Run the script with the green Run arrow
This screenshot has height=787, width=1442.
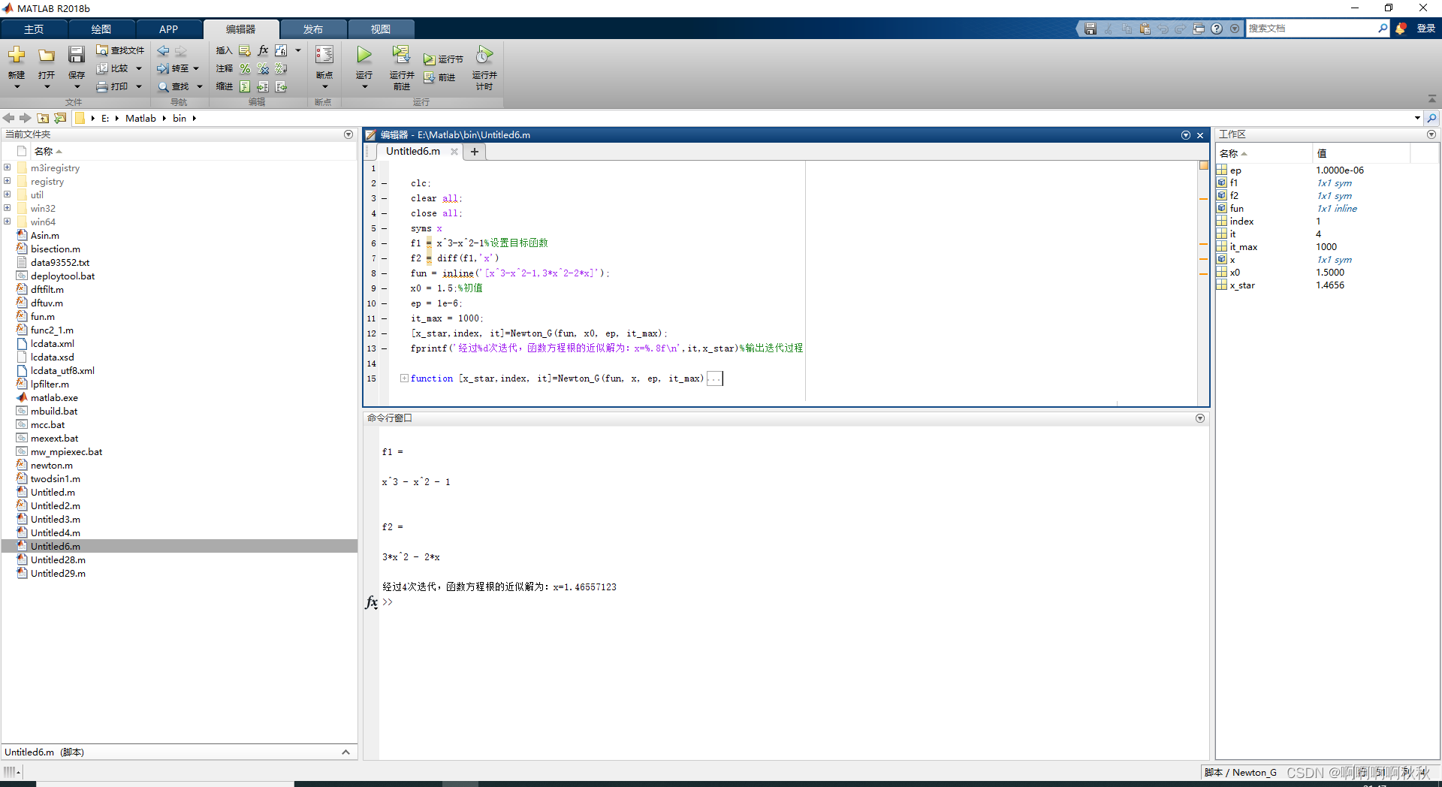point(364,55)
